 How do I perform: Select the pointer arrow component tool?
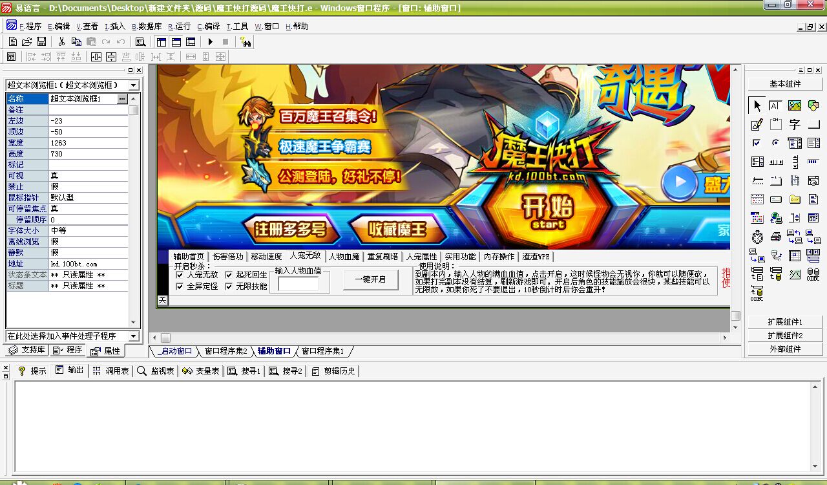pyautogui.click(x=757, y=105)
